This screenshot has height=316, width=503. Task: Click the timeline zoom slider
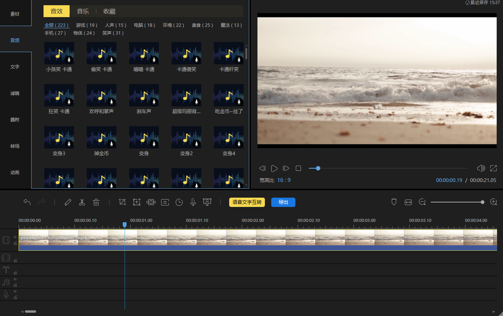point(458,202)
